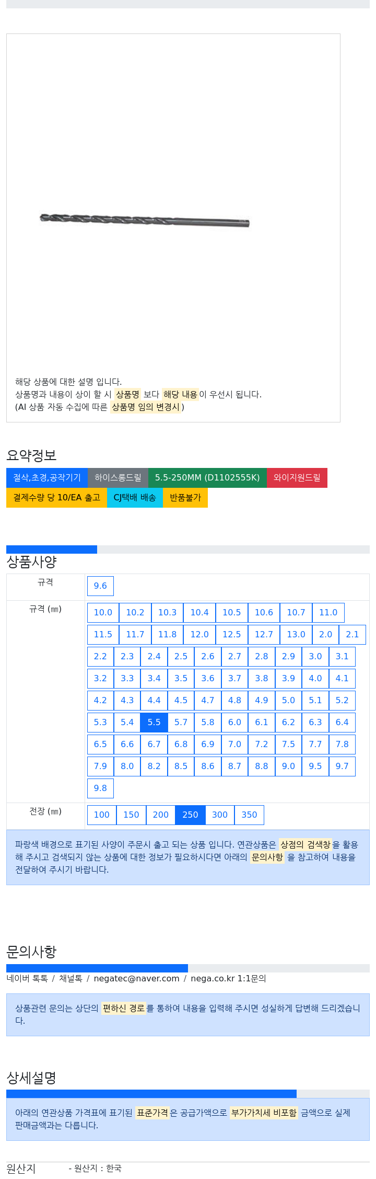Select the 9.8 size at the bottom
376x1179 pixels.
point(100,788)
